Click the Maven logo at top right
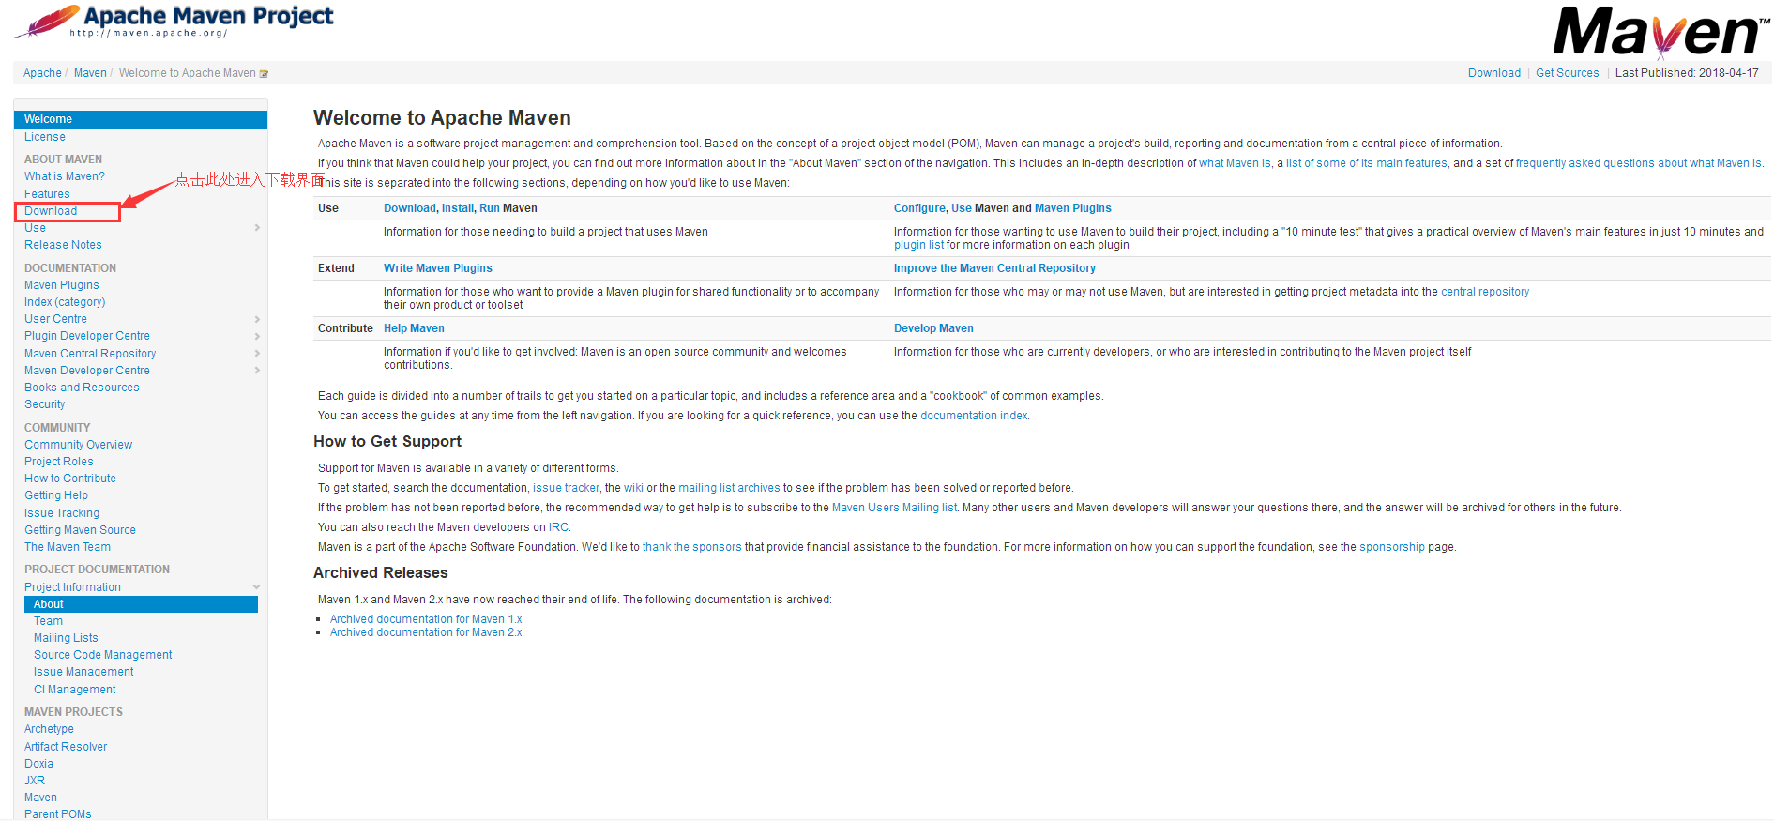This screenshot has width=1774, height=821. tap(1660, 32)
